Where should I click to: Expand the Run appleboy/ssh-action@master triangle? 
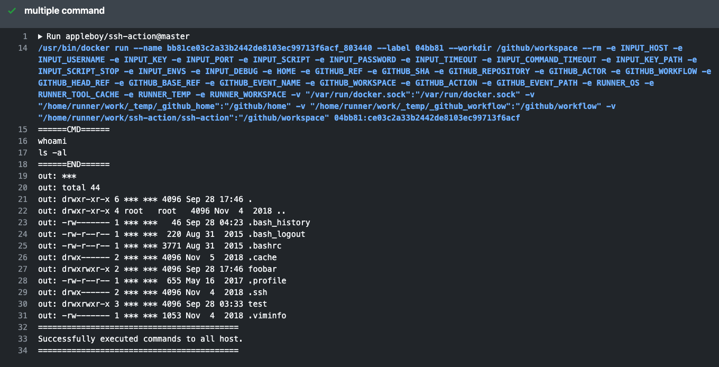tap(41, 36)
